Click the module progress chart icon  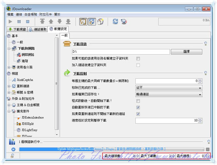tap(12, 142)
